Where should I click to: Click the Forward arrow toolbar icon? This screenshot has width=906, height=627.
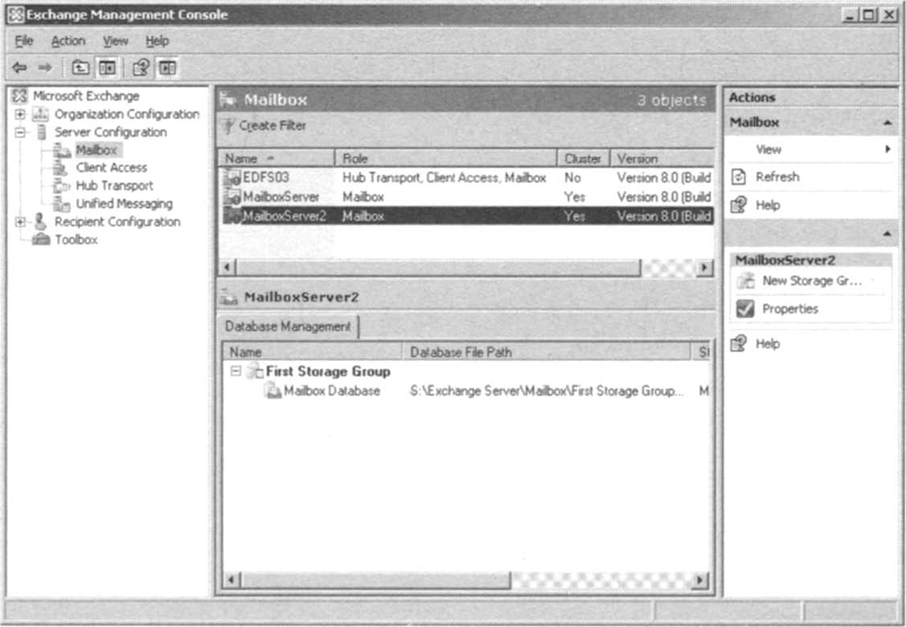(45, 68)
